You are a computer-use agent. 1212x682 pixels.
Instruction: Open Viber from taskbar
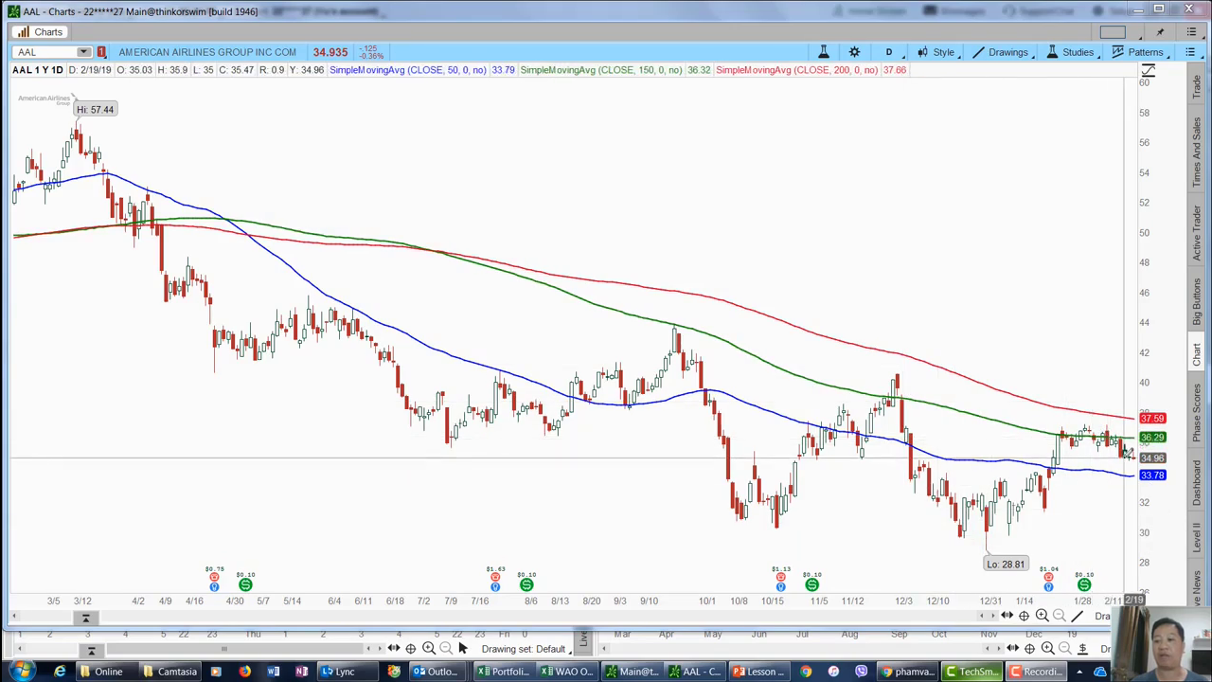[861, 672]
